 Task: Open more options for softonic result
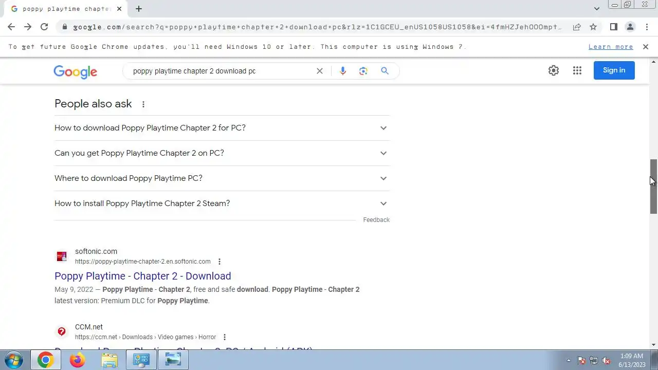(x=220, y=262)
